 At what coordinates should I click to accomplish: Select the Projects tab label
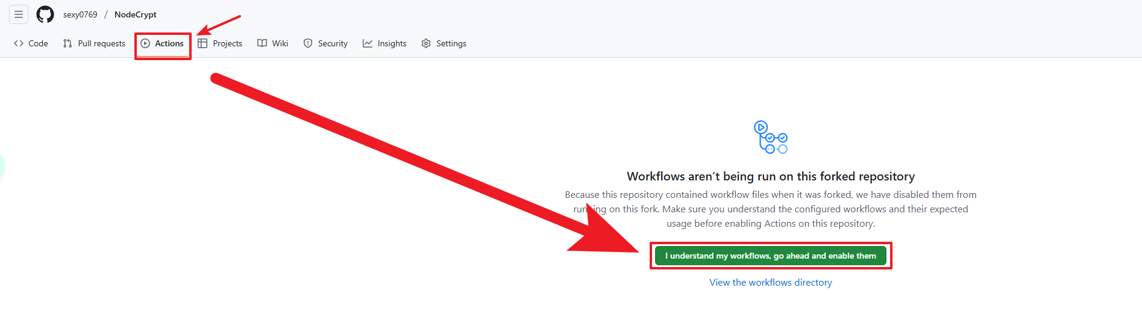[x=227, y=43]
